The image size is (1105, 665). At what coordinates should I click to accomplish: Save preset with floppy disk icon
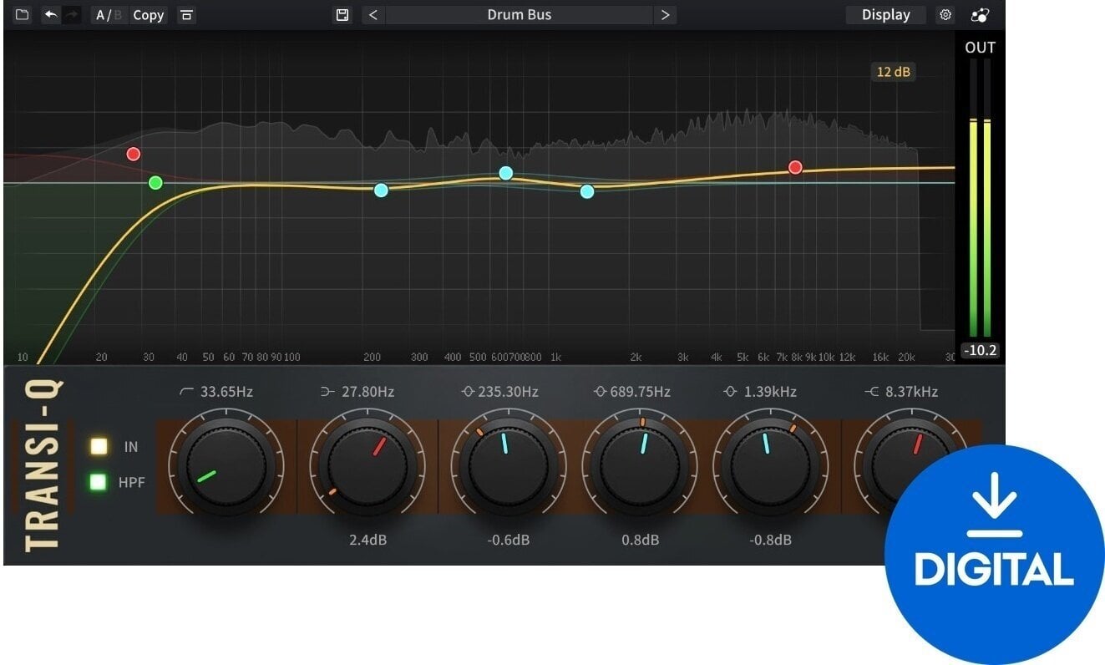click(x=342, y=15)
